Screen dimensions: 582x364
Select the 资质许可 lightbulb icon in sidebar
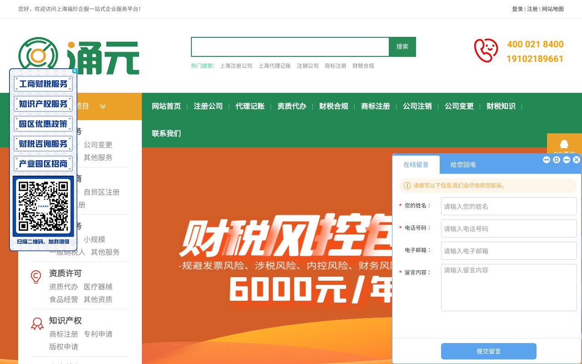pyautogui.click(x=37, y=277)
